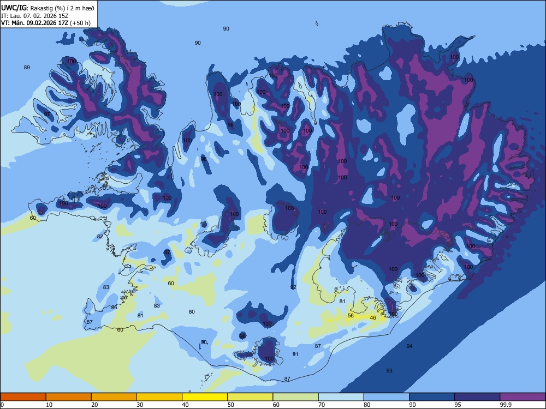Pick the yellow-green 60–70 legend swatch
This screenshot has width=546, height=409.
[x=295, y=397]
